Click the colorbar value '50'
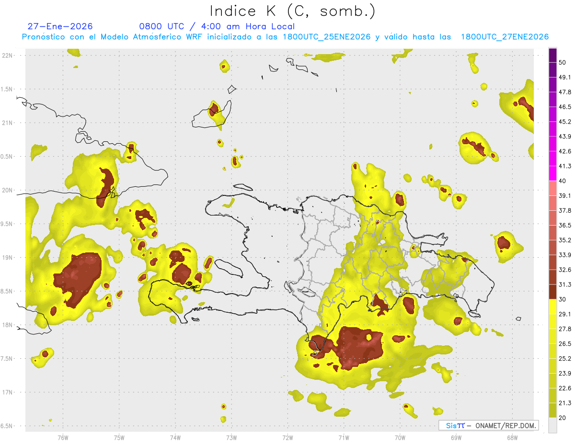Image resolution: width=575 pixels, height=444 pixels. (563, 62)
